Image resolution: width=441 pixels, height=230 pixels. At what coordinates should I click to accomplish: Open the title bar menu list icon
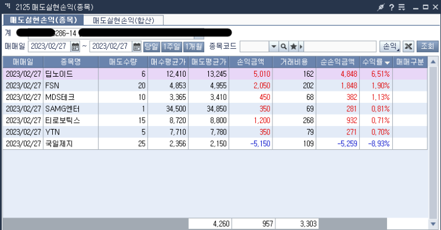(402, 7)
